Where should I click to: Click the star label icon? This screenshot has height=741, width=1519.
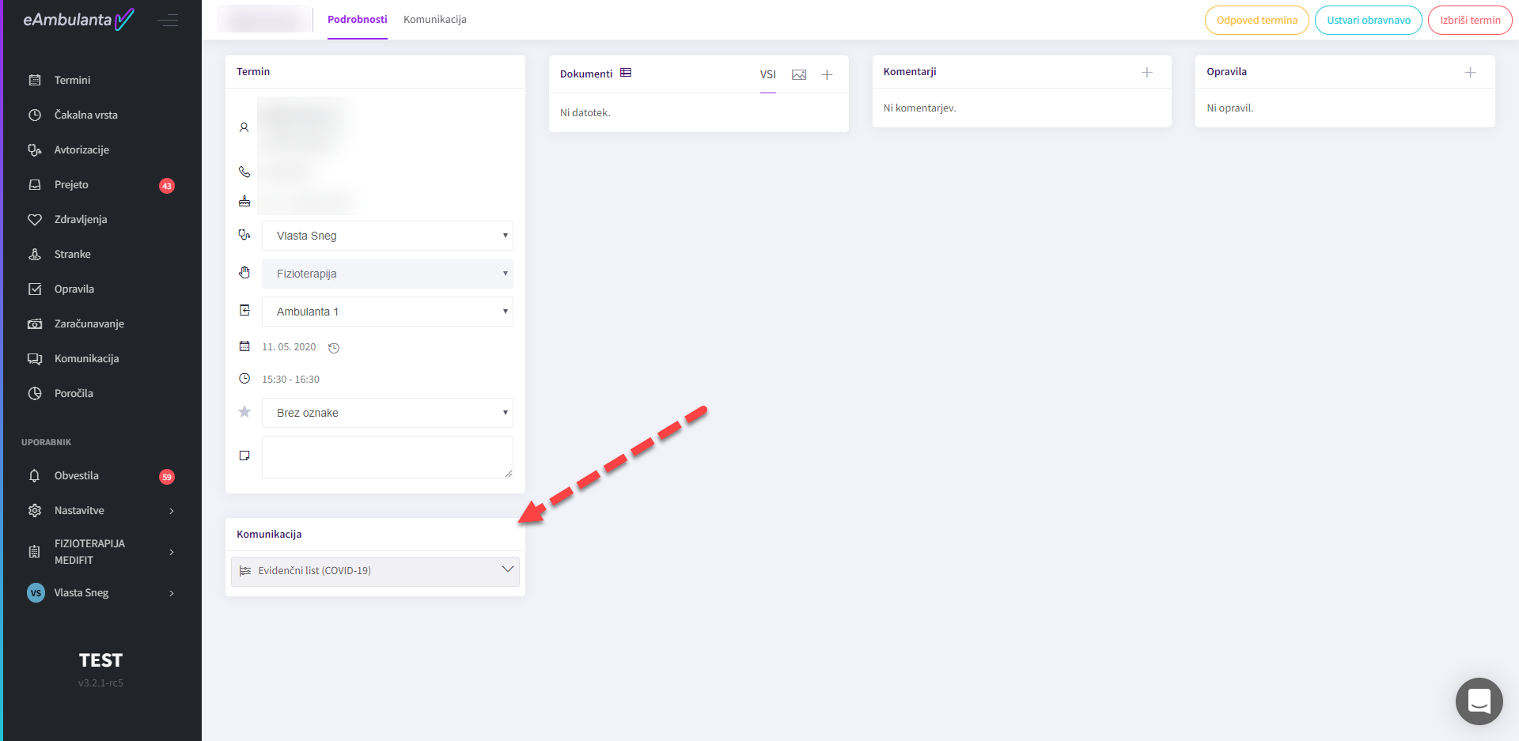[x=244, y=412]
